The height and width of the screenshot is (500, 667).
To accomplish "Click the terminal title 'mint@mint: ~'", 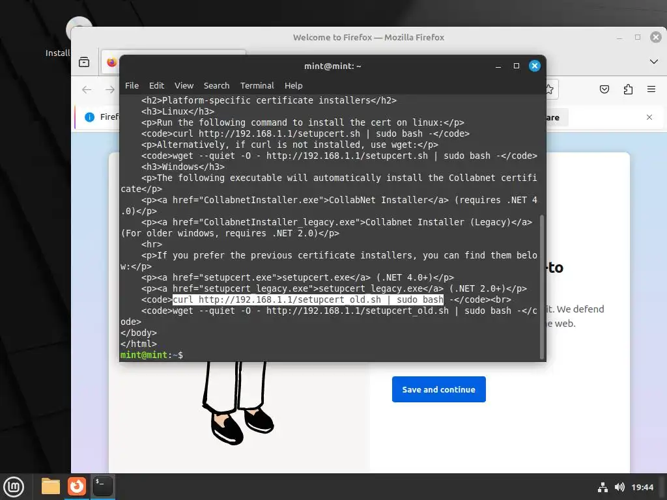I will [333, 66].
